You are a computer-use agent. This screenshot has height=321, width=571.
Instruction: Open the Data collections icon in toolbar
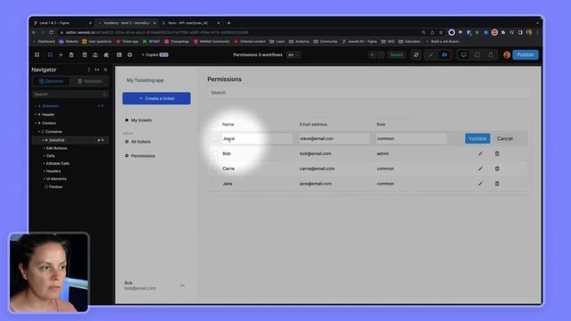pos(85,54)
